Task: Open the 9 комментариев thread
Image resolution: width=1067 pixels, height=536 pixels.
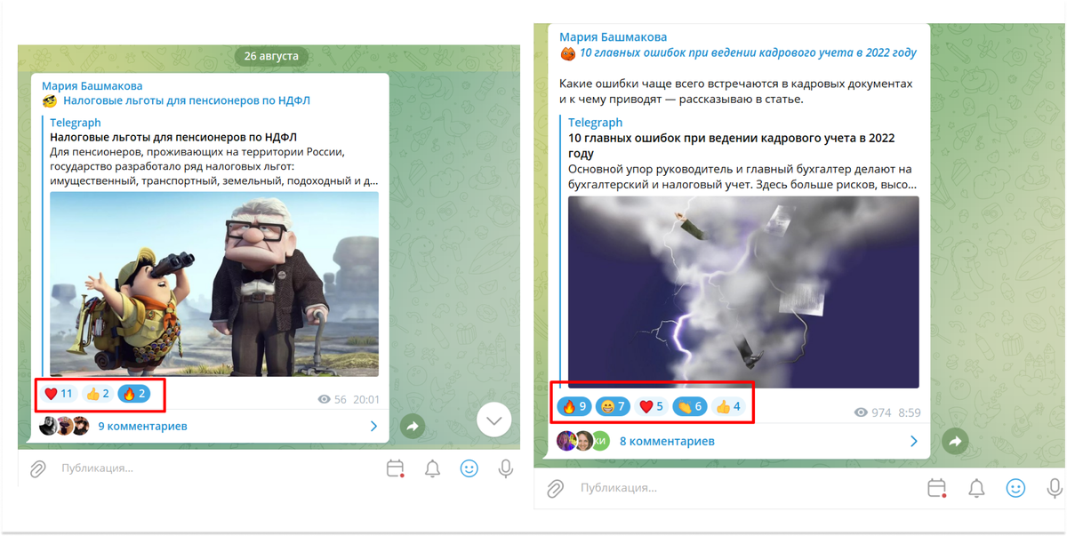Action: point(142,427)
